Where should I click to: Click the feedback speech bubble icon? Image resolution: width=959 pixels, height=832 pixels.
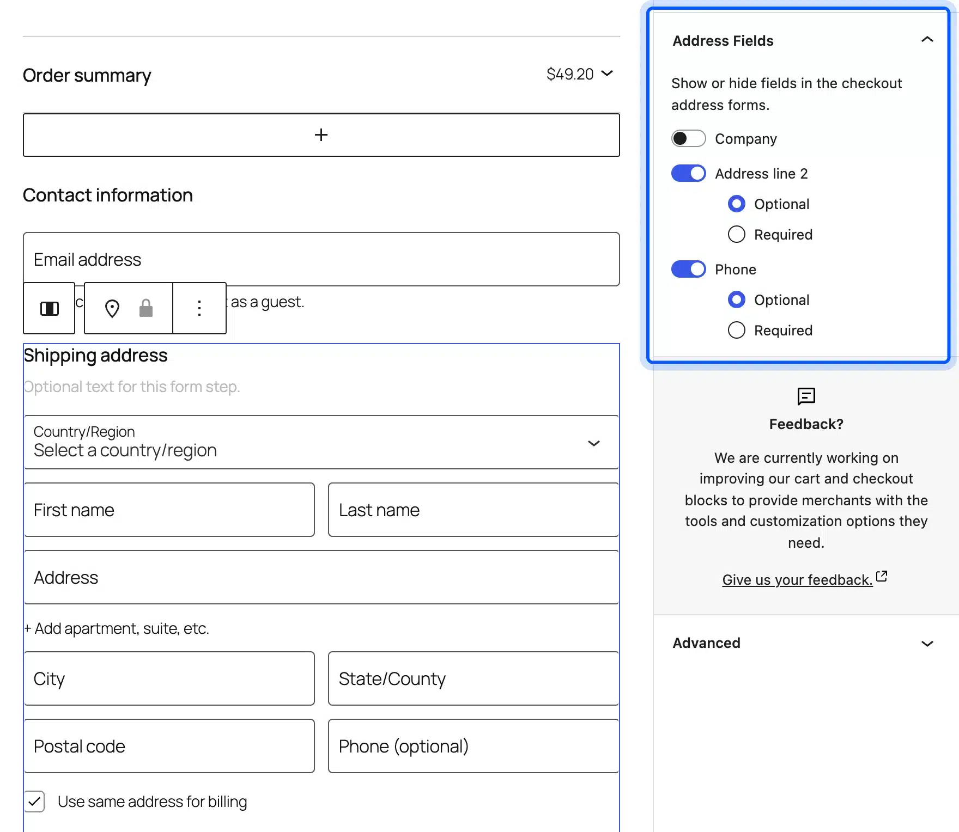pos(806,396)
